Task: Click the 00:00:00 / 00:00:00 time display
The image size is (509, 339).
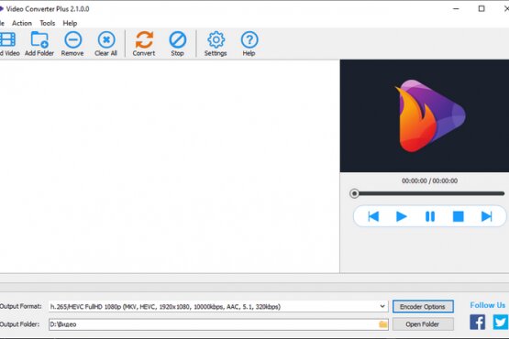Action: coord(429,180)
